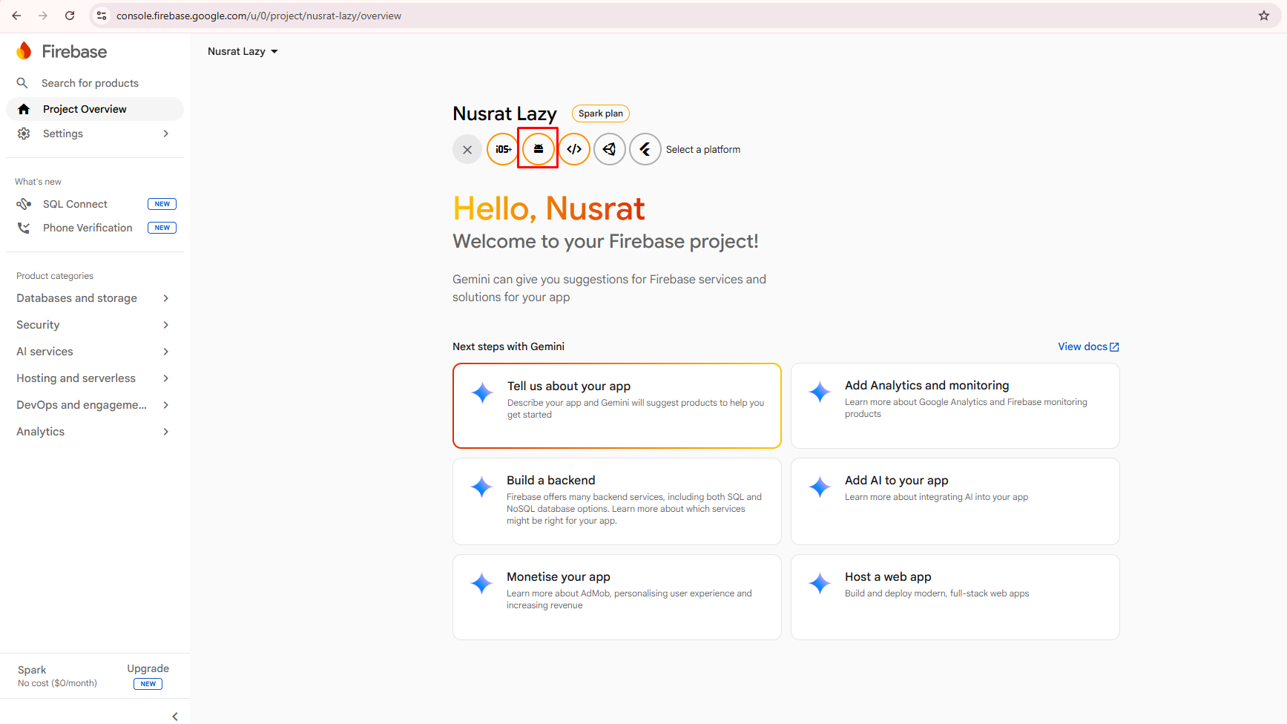
Task: Click the Settings gear icon
Action: (x=24, y=134)
